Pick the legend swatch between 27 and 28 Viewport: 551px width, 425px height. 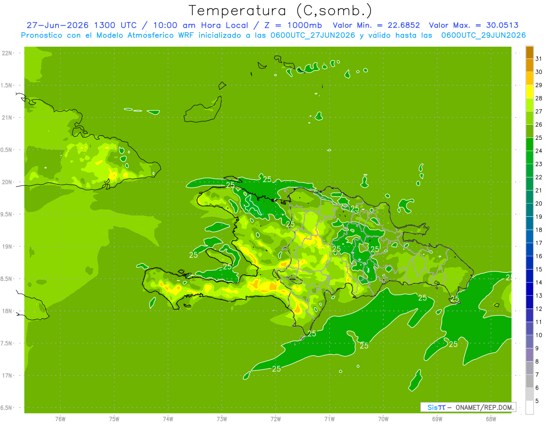coord(529,105)
